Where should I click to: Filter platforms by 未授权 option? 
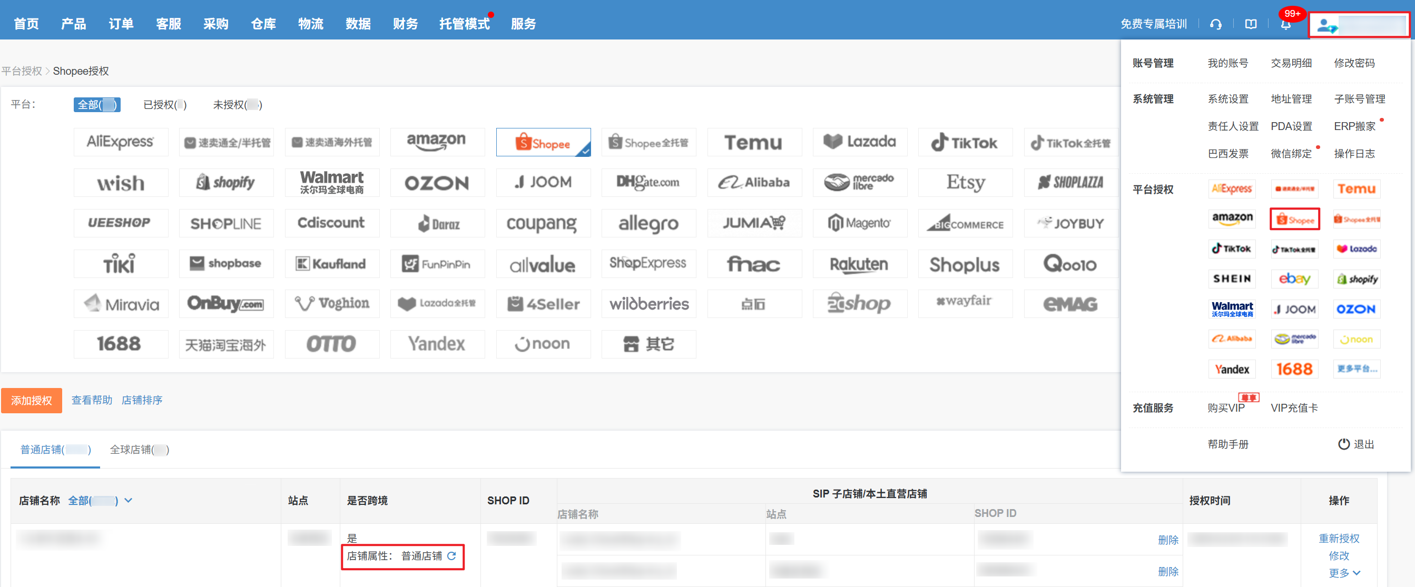pos(237,104)
